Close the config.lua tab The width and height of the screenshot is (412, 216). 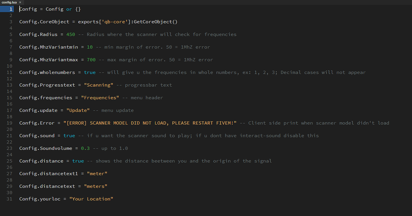pyautogui.click(x=20, y=2)
